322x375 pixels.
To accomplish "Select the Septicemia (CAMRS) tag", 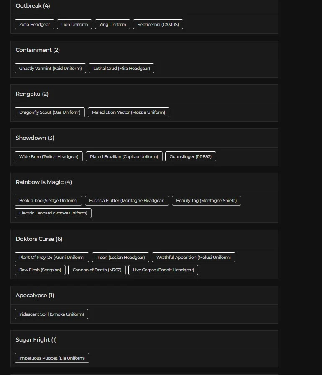I will click(158, 25).
